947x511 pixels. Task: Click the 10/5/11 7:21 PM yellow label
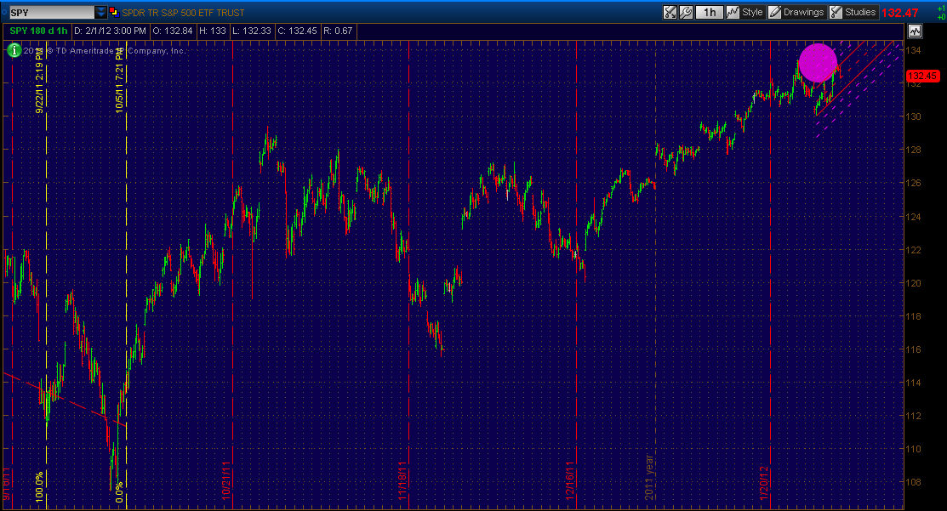point(120,80)
